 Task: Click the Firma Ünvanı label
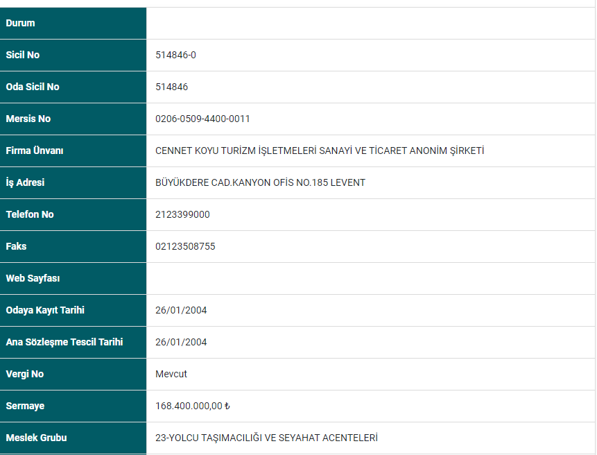(x=34, y=151)
